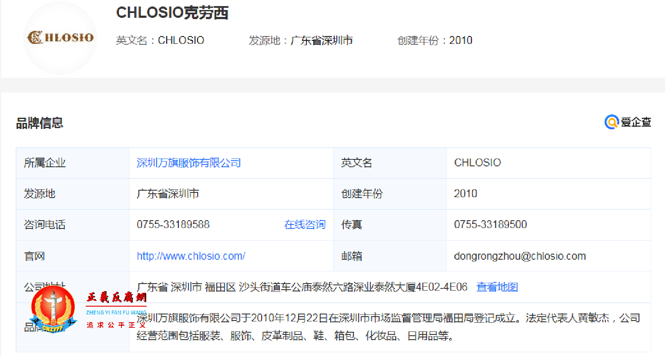Screen dimensions: 665x357
Task: Click the 创建年份 2010 value cell
Action: pyautogui.click(x=465, y=194)
